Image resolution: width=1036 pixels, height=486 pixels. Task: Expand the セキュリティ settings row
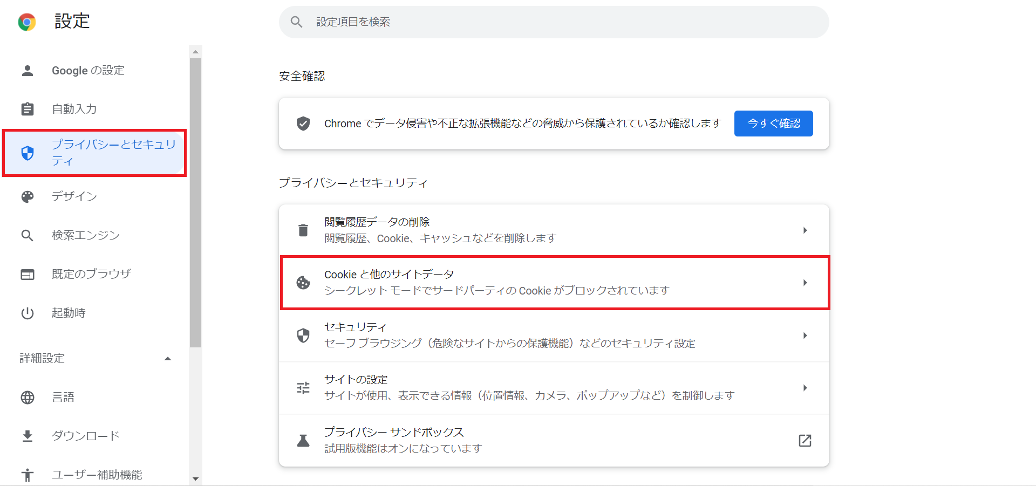point(805,335)
